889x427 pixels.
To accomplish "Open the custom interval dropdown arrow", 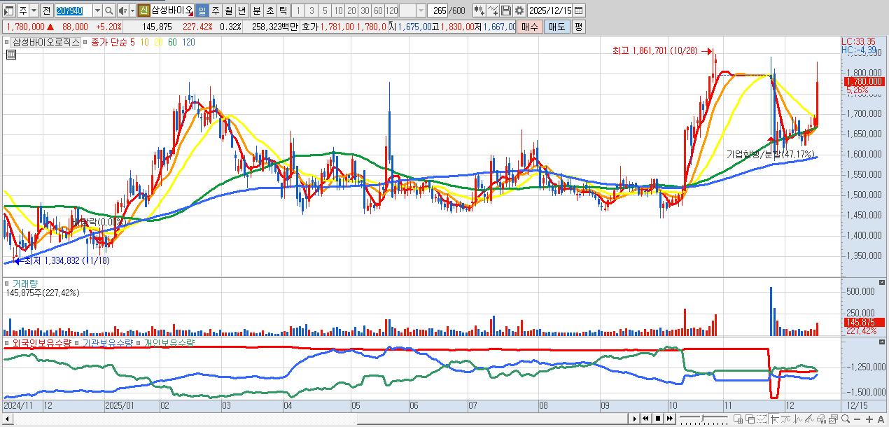I will 421,10.
